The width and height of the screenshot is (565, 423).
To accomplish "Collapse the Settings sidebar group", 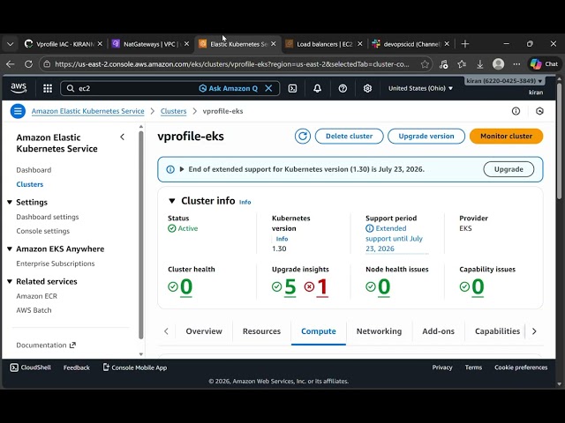I will 10,203.
